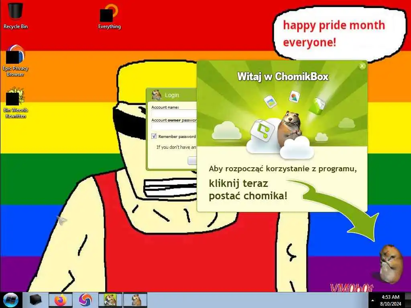Click the picture file icon in banner
The image size is (411, 308).
click(270, 101)
